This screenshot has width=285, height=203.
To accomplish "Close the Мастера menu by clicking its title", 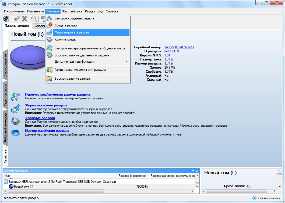I will pos(53,11).
